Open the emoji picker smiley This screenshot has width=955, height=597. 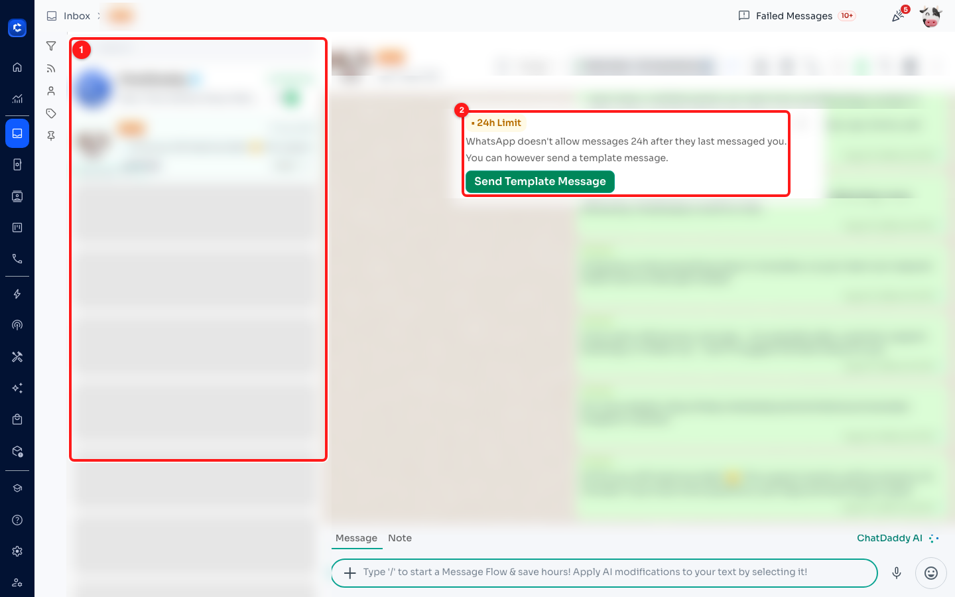click(931, 573)
